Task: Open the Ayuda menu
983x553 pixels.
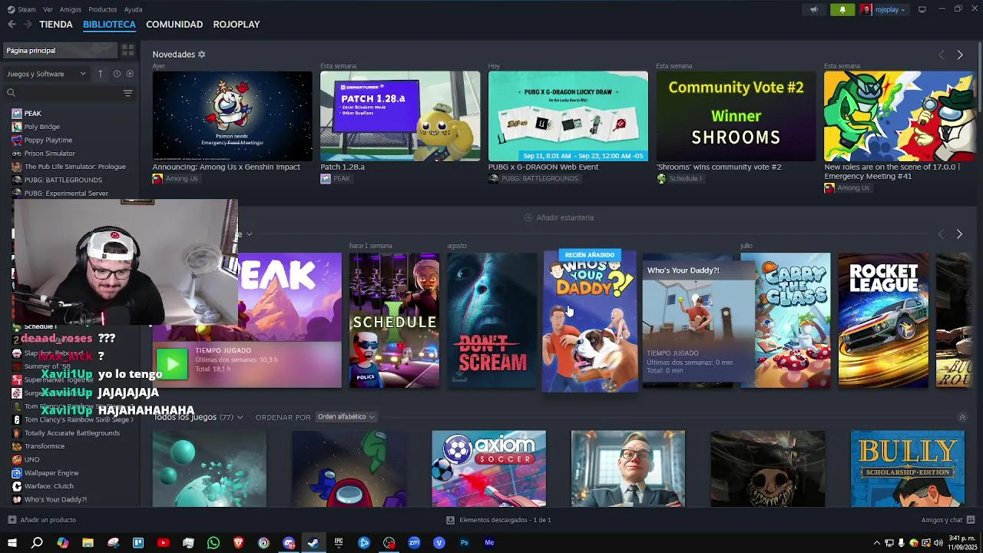Action: pyautogui.click(x=133, y=9)
